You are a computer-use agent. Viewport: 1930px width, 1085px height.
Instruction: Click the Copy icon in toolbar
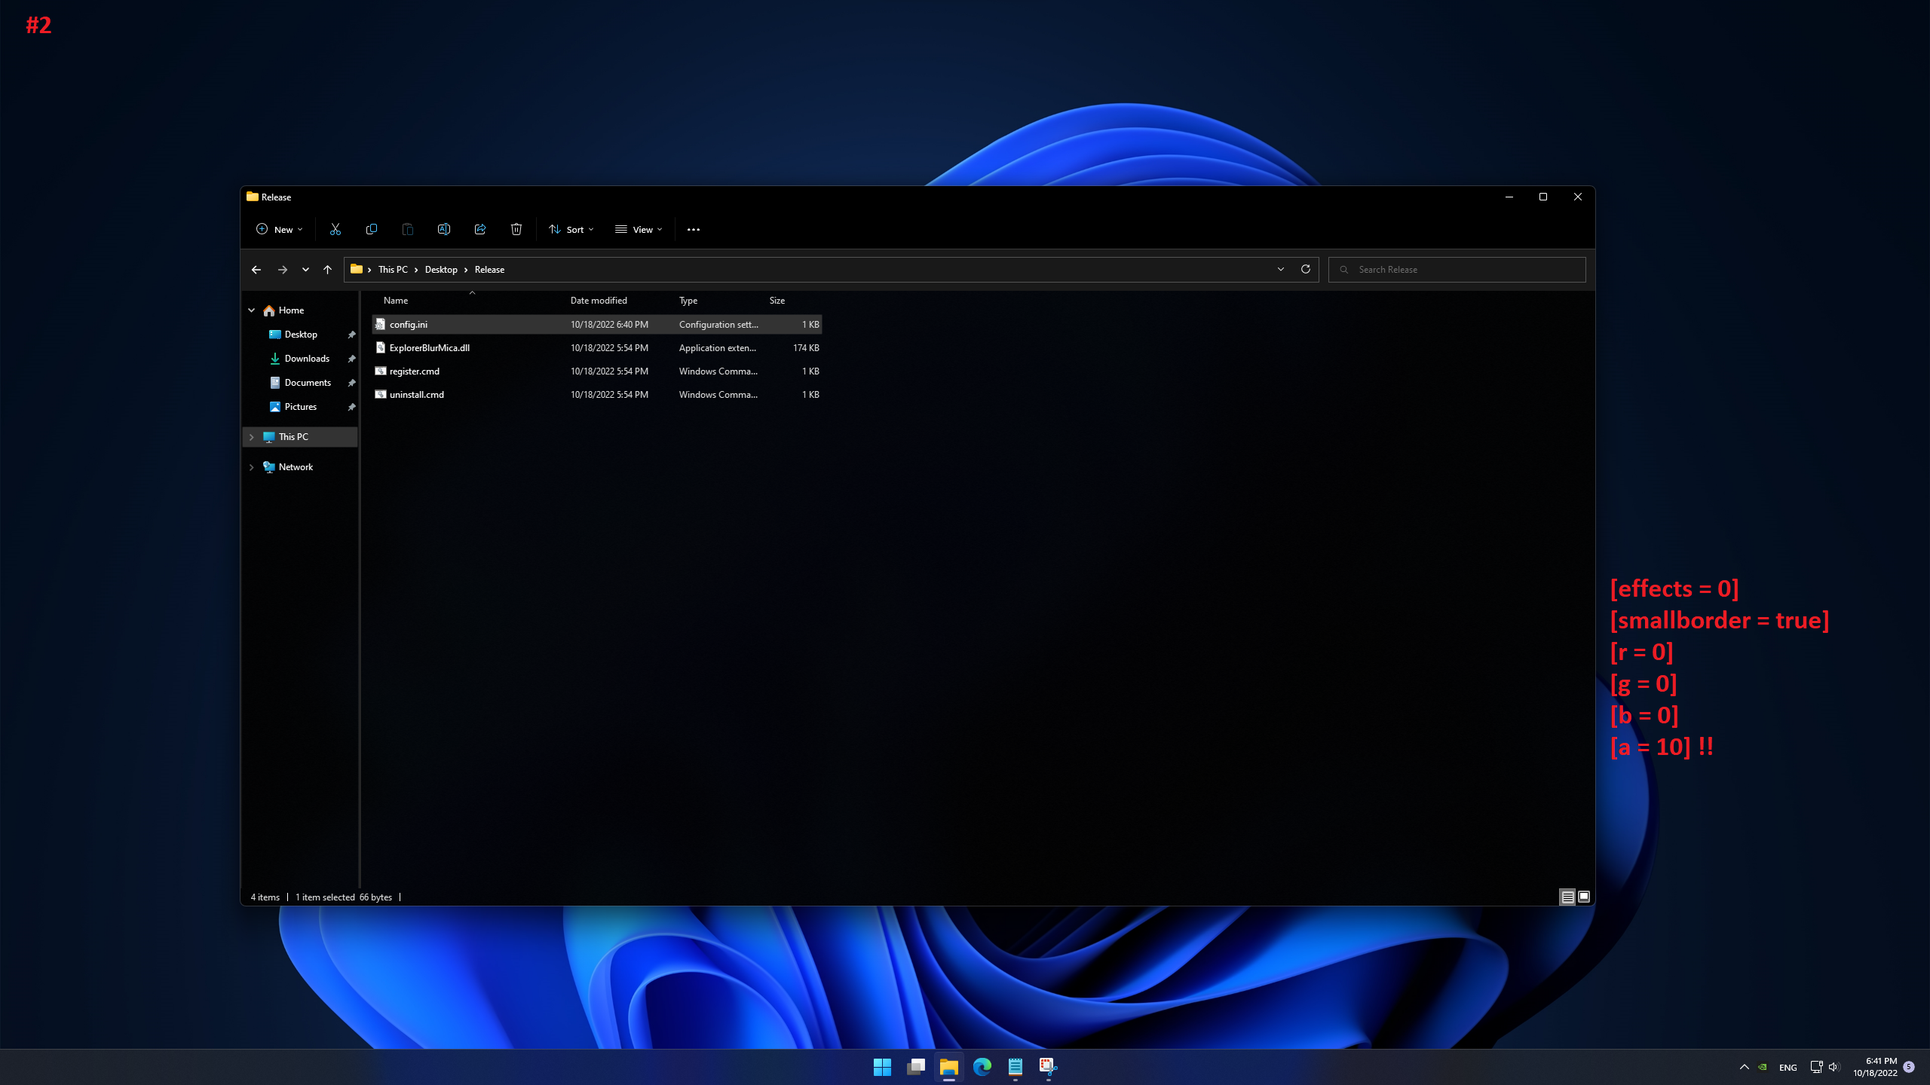click(372, 229)
